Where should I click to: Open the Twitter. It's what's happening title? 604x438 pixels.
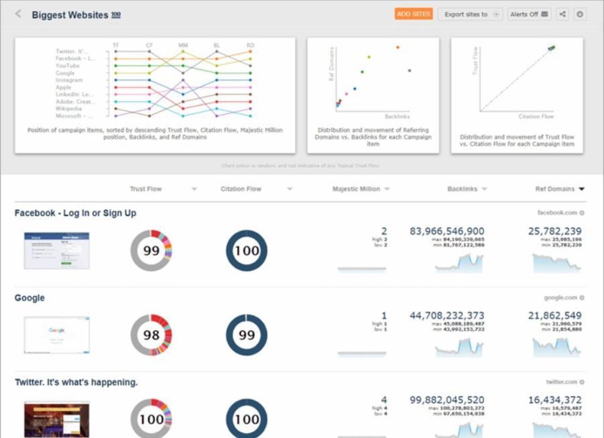pyautogui.click(x=77, y=382)
